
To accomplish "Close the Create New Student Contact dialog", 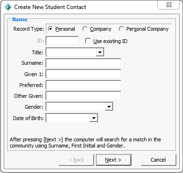I will pyautogui.click(x=169, y=5).
